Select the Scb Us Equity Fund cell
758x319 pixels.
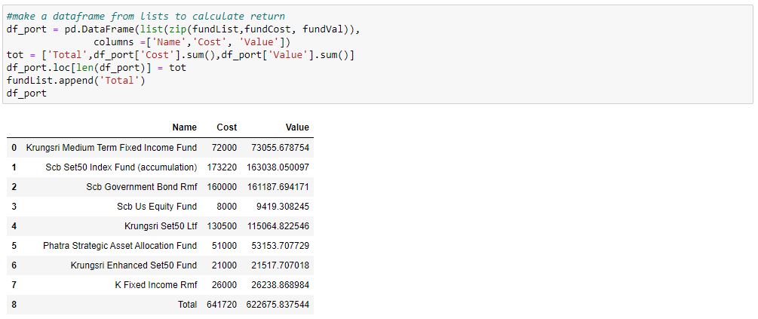(x=157, y=207)
